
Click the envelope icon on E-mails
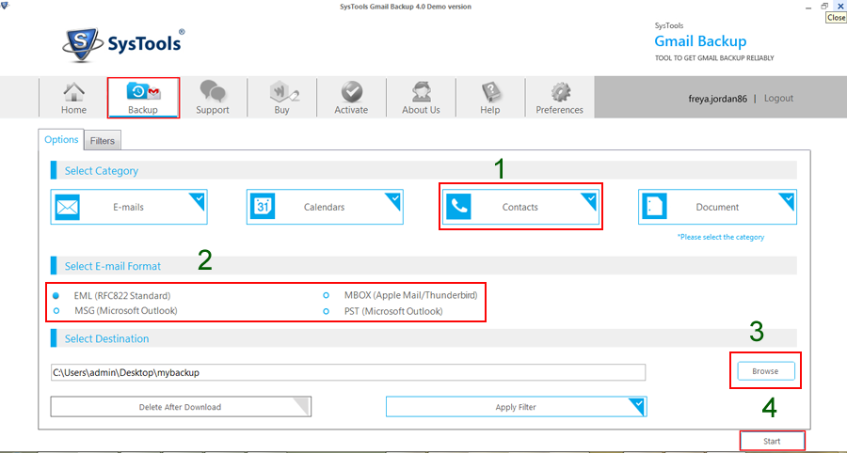67,207
